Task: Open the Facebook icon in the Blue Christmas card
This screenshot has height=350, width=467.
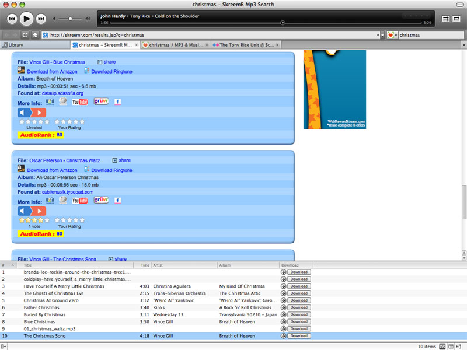Action: tap(118, 101)
